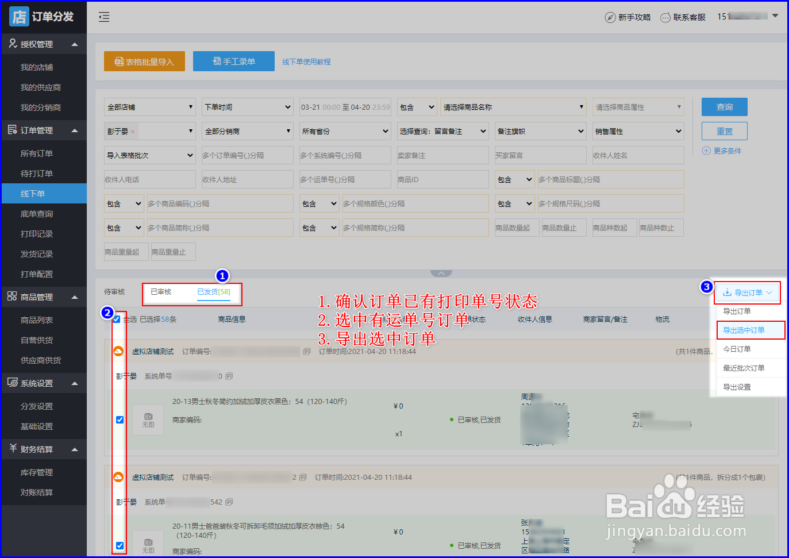
Task: Click the blue 查询 search button
Action: click(x=724, y=107)
